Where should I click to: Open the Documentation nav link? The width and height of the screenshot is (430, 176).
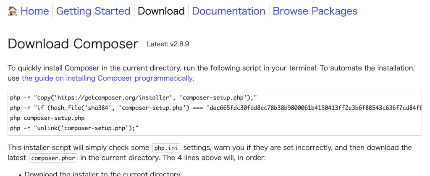(x=229, y=11)
